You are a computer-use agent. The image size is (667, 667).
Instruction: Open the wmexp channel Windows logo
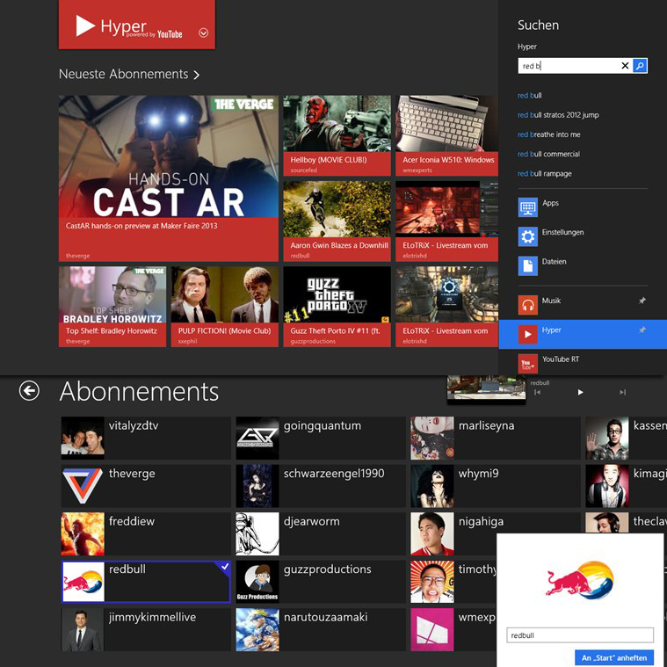(432, 629)
